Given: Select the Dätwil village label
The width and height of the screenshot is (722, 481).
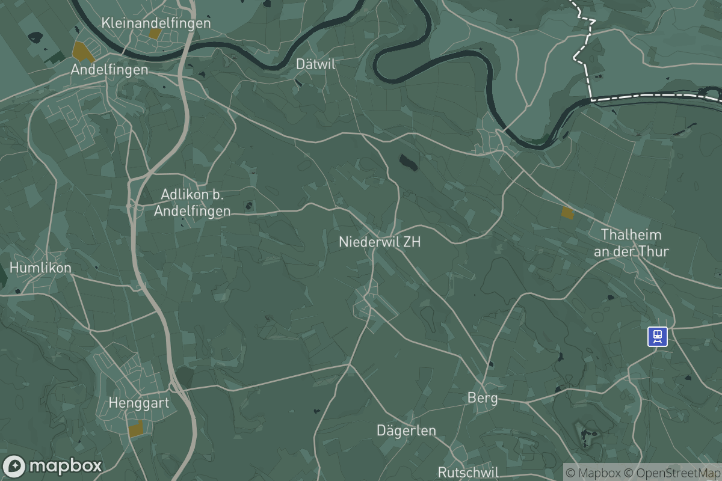Looking at the screenshot, I should tap(316, 64).
